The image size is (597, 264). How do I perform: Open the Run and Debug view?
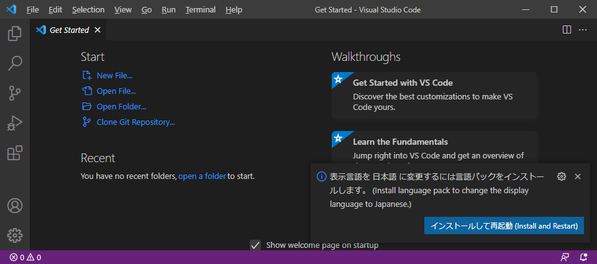15,123
